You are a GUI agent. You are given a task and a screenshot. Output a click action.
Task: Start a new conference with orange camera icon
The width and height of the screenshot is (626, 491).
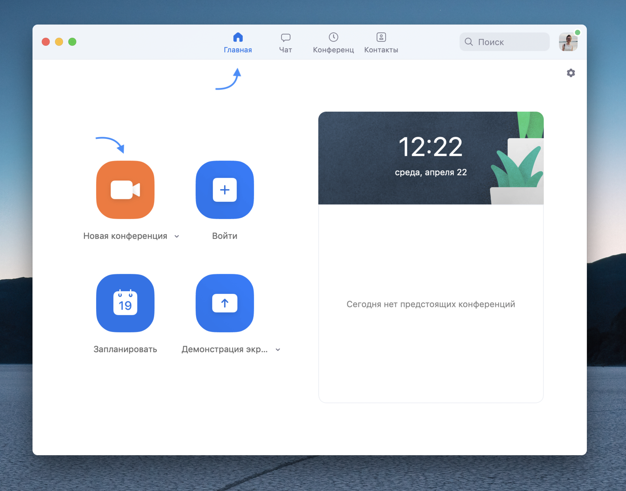coord(125,190)
